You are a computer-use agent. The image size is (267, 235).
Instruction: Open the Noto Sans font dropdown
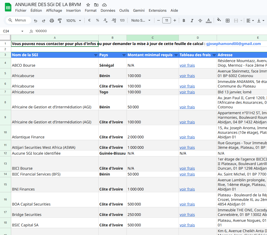point(141,20)
